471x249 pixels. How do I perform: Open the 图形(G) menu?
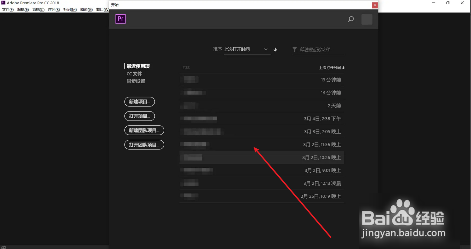pos(86,10)
